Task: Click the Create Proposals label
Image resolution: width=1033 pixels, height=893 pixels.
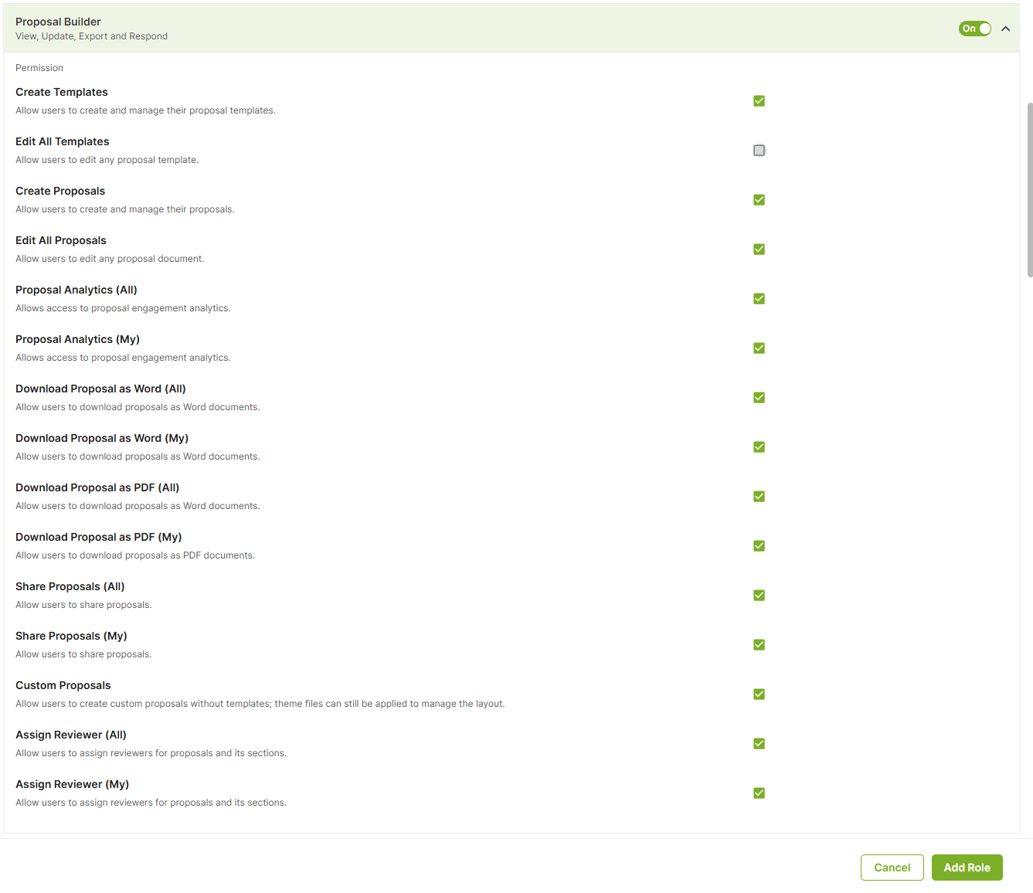Action: coord(60,191)
